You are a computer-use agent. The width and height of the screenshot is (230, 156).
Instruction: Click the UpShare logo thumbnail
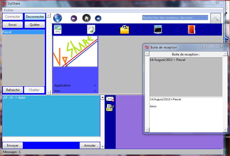(75, 51)
